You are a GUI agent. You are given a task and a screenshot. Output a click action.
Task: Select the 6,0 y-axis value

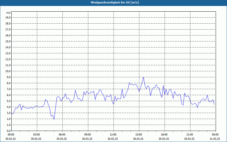coord(9,95)
